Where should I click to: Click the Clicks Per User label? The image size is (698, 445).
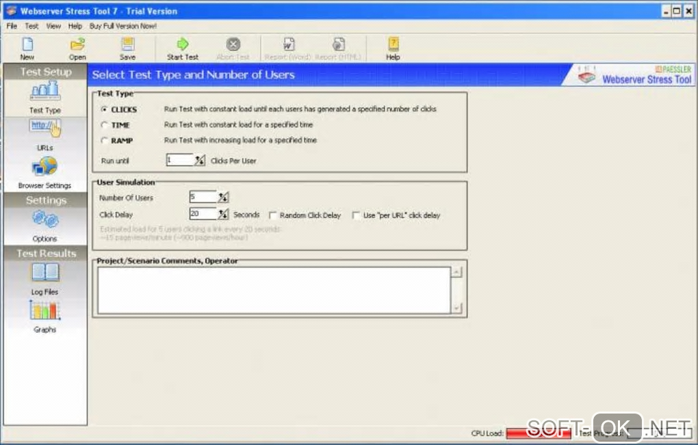233,161
